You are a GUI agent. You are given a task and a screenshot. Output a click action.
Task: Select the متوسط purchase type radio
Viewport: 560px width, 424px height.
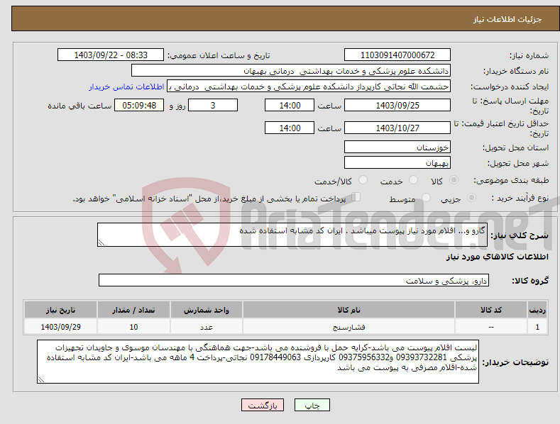pos(426,198)
